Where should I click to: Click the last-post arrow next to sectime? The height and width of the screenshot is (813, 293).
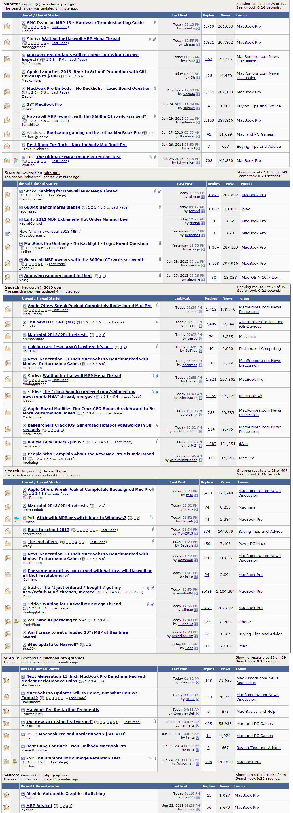[200, 326]
